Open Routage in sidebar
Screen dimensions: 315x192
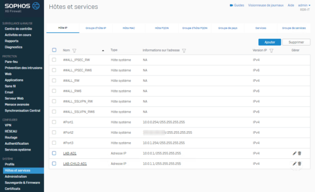tap(11, 137)
